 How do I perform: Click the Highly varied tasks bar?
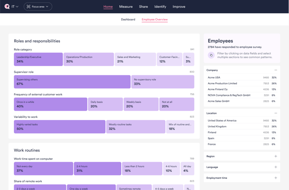[60, 127]
